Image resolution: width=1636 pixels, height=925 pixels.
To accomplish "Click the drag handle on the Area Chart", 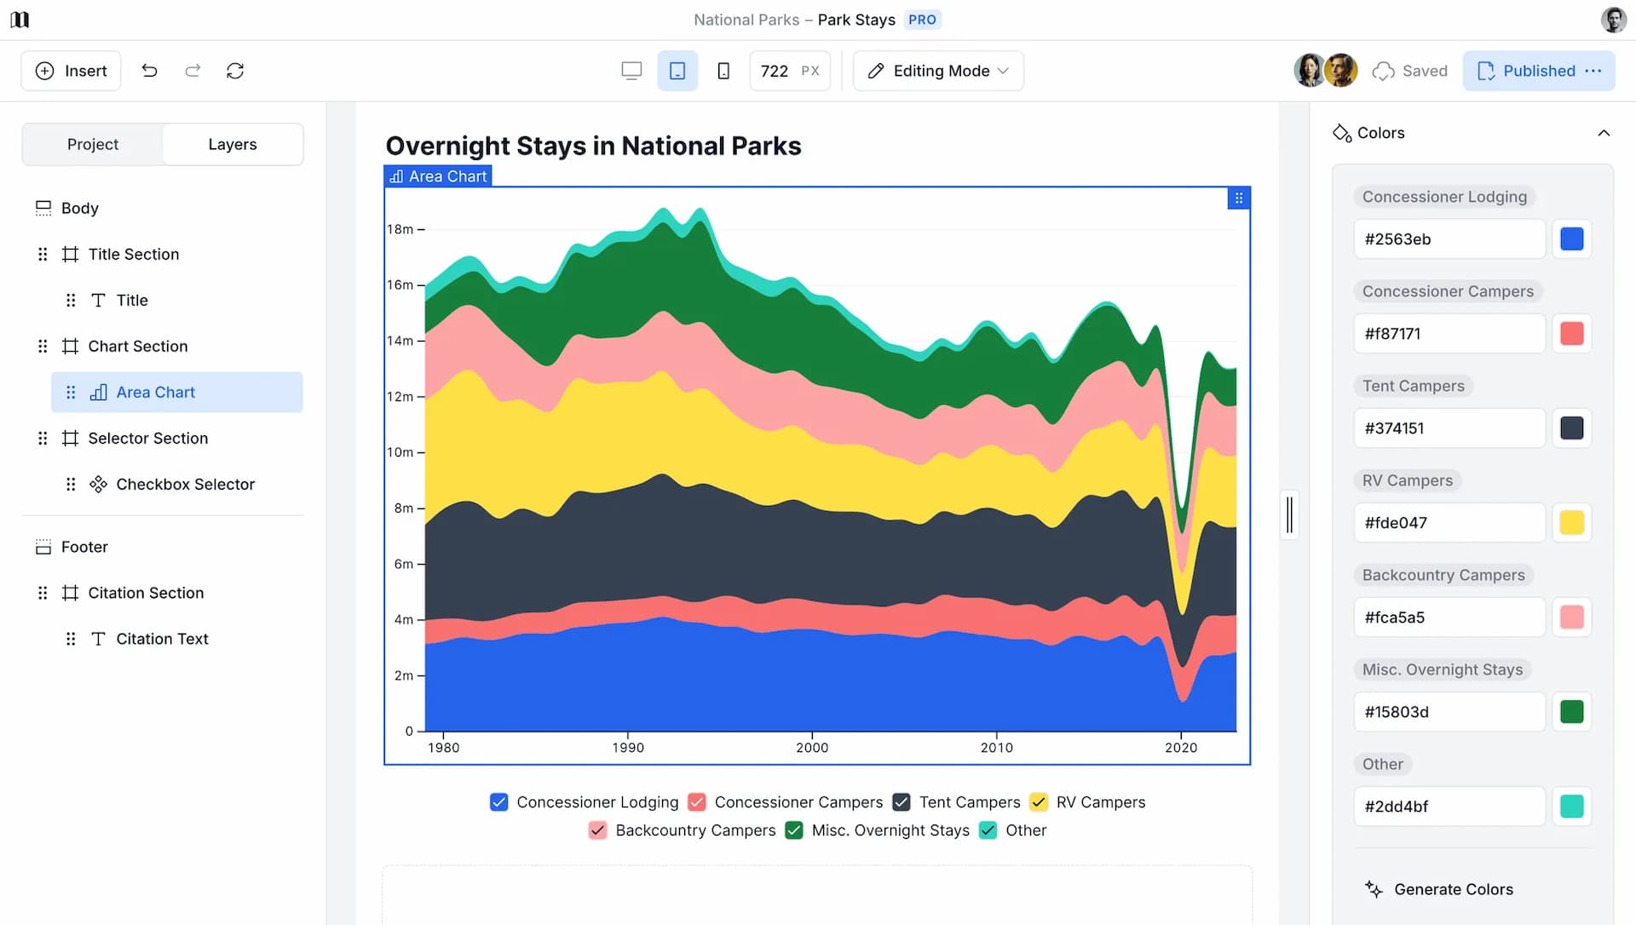I will click(x=1239, y=198).
